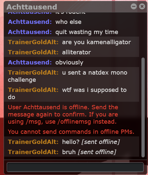Viewport: 148px width, 175px height.
Task: Click 'You cannot send commands' error line
Action: coord(71,132)
